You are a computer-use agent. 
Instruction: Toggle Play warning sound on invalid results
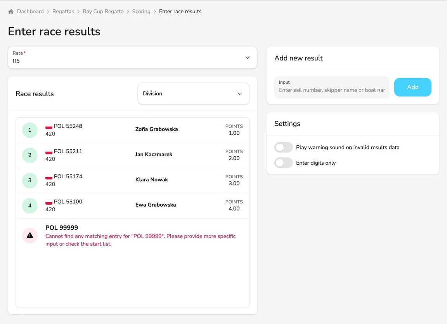(283, 148)
